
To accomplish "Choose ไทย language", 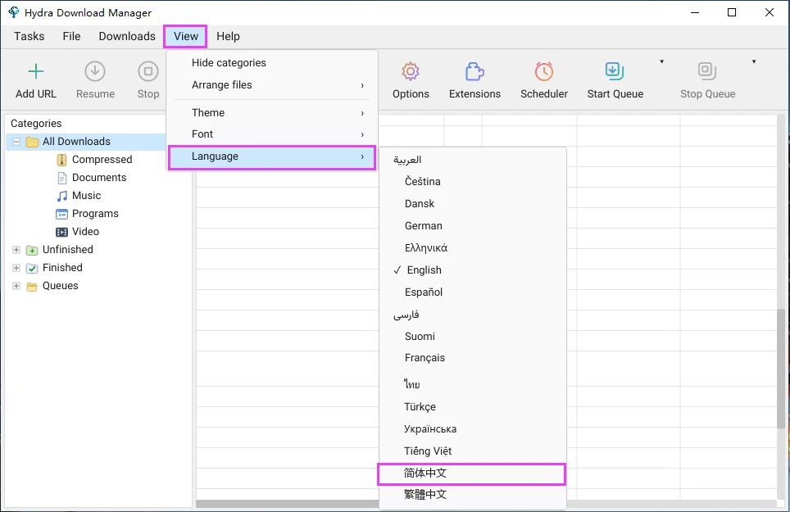I will pos(473,384).
